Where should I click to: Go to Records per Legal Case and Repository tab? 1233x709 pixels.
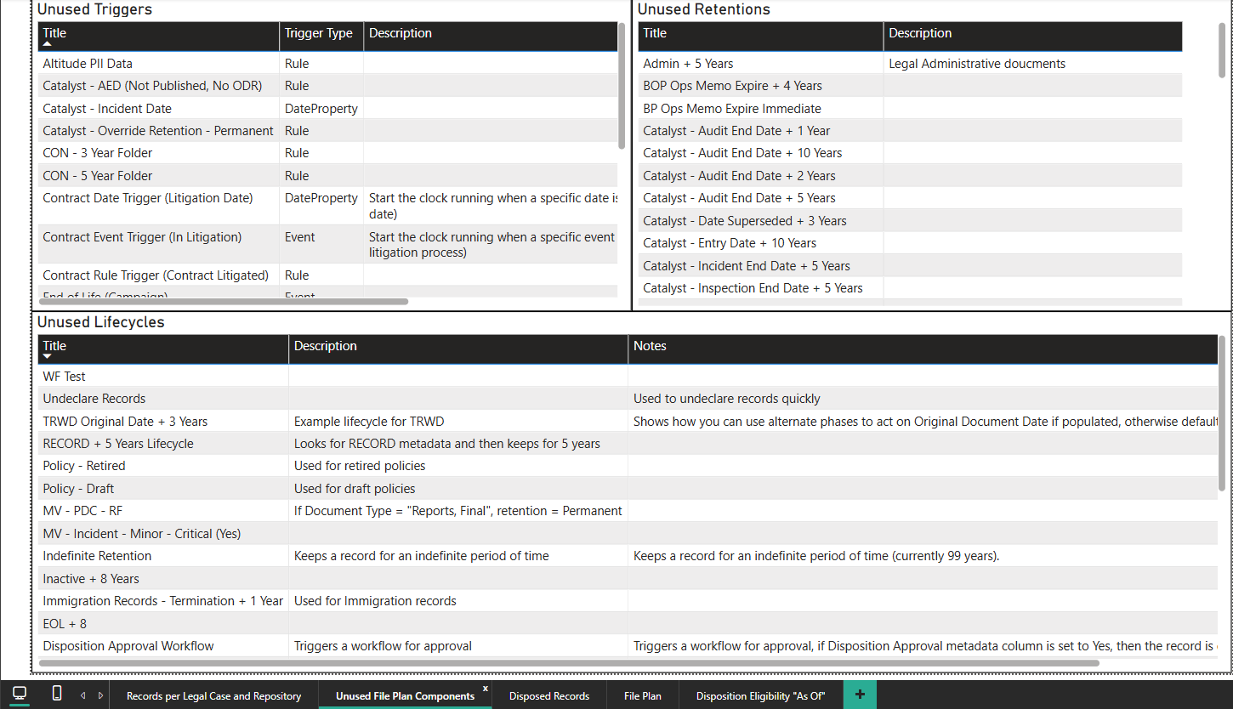pyautogui.click(x=213, y=695)
